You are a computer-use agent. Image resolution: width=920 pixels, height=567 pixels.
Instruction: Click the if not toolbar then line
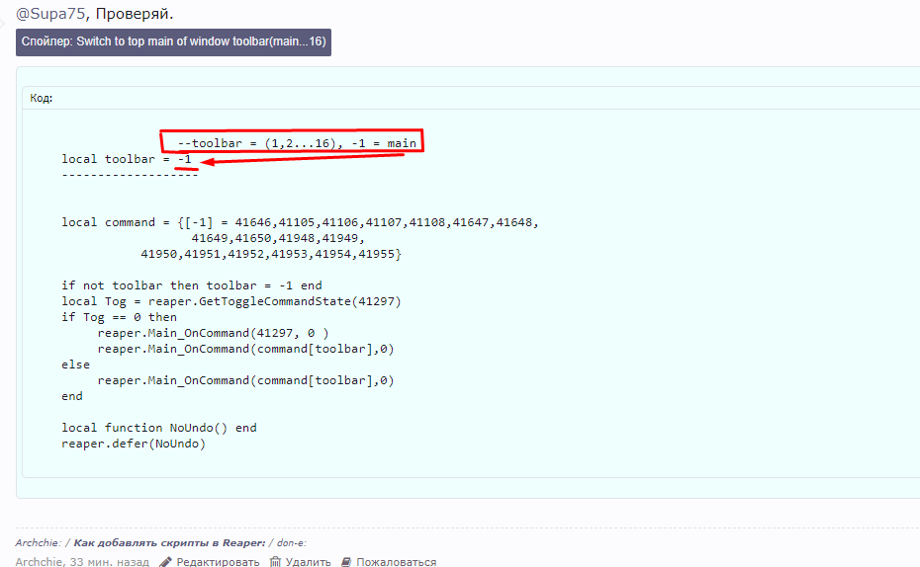[x=191, y=285]
